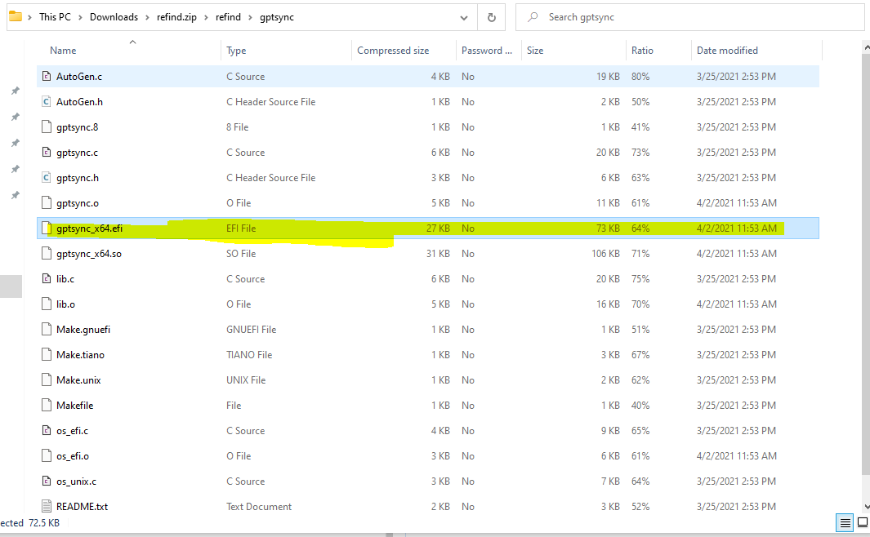Viewport: 870px width, 537px height.
Task: Click the README.txt text document icon
Action: click(45, 506)
